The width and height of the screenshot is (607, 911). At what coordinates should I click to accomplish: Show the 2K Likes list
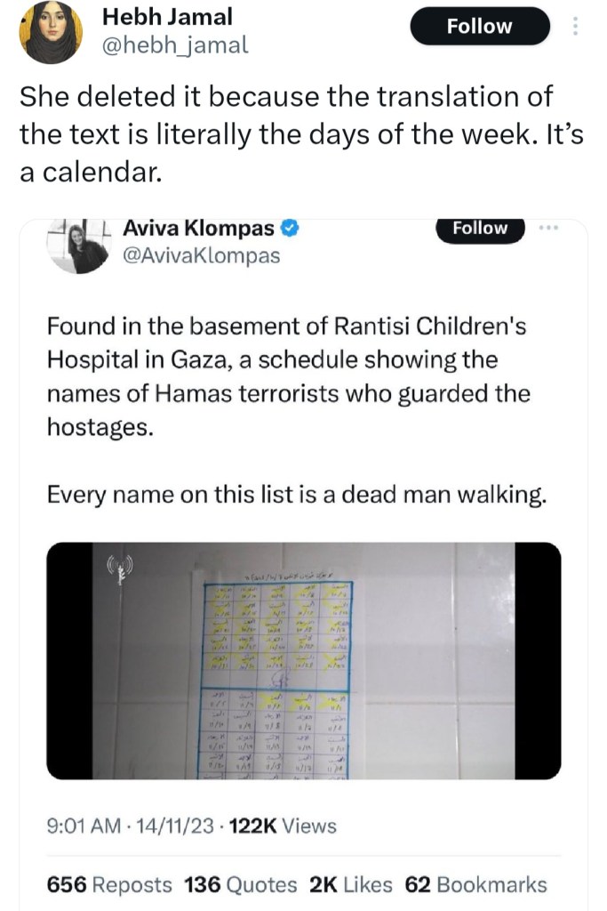click(350, 884)
